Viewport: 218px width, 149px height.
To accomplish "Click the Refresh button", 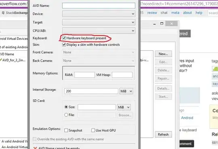I will (x=163, y=135).
